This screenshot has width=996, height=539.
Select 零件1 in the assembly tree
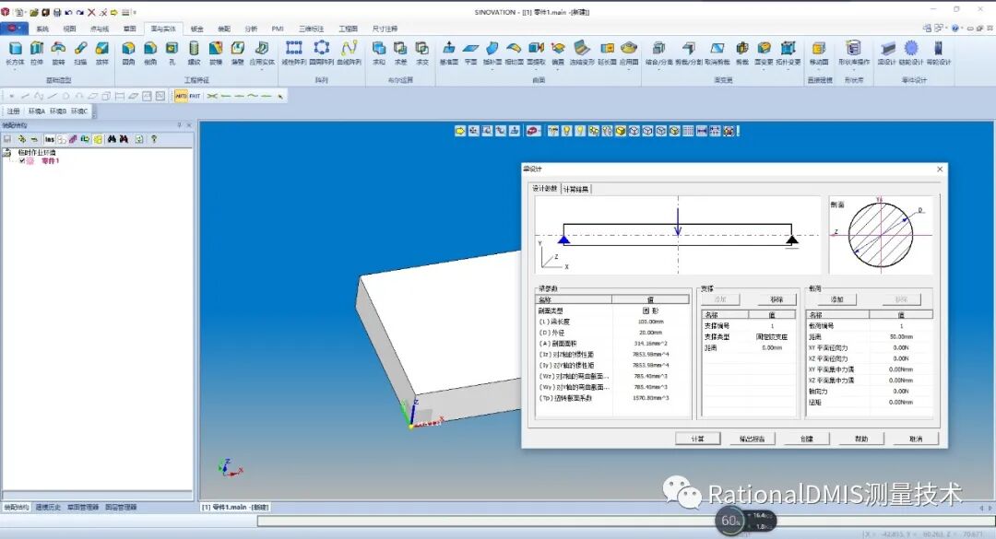pos(50,161)
